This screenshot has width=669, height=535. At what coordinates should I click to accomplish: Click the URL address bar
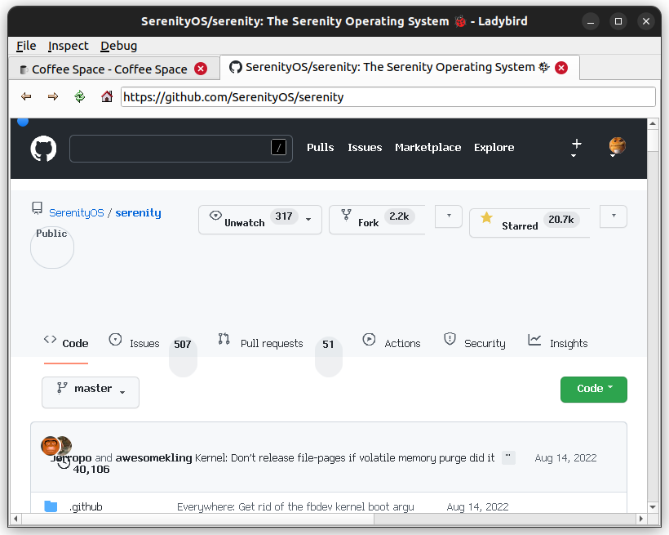pyautogui.click(x=388, y=97)
